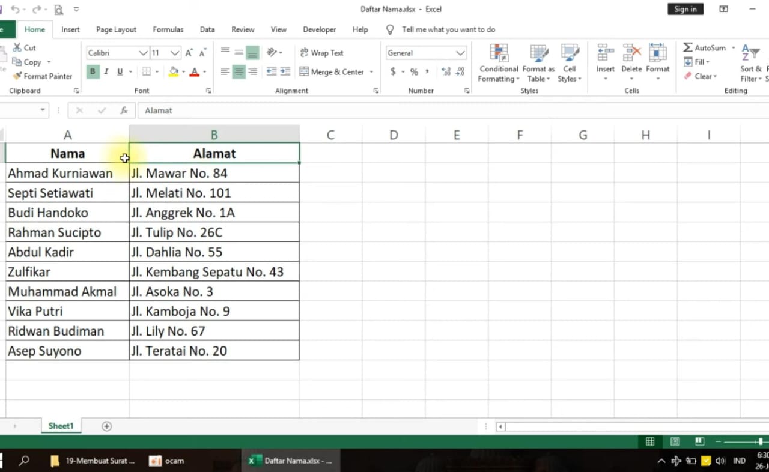The image size is (769, 472).
Task: Apply comma style number format
Action: [427, 71]
